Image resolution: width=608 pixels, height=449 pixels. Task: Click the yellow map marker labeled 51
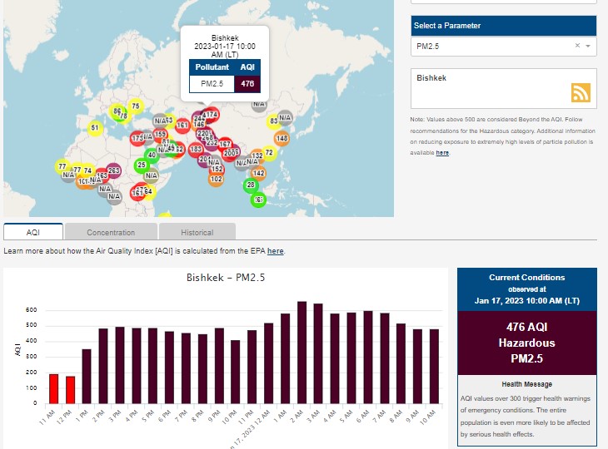[x=95, y=128]
